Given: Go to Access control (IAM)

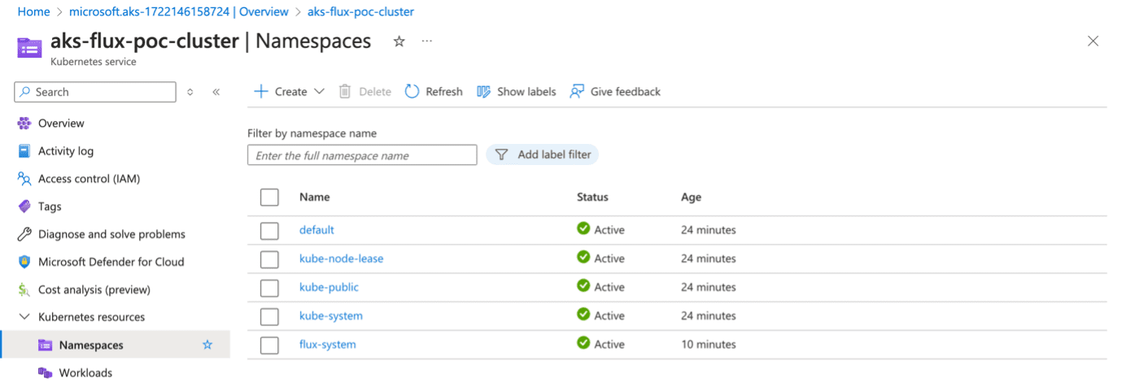Looking at the screenshot, I should click(89, 179).
